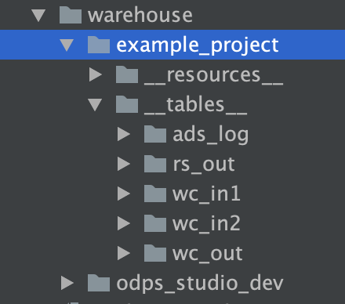Expand the wc_out table arrow

click(124, 253)
